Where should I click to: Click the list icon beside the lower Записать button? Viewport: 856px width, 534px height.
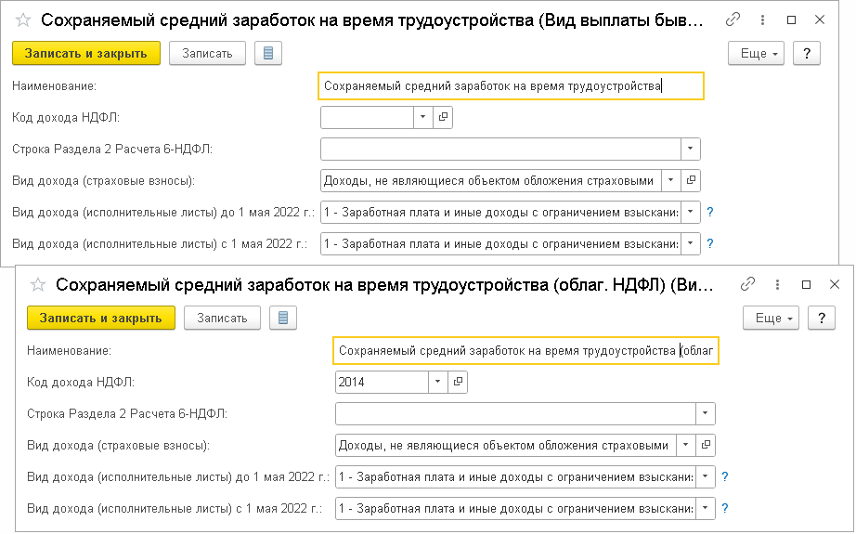[282, 318]
